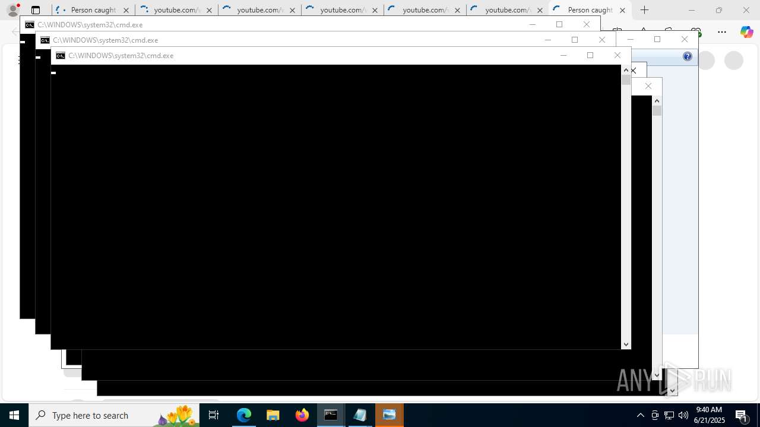Minimize the Edge browser window

coord(691,10)
